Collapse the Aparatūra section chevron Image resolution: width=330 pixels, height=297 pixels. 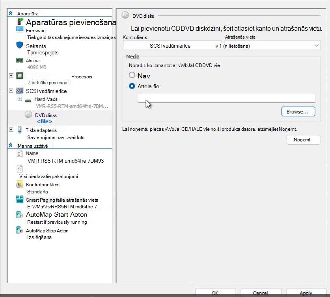(x=11, y=13)
